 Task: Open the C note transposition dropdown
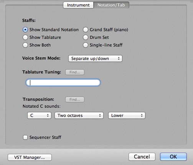pyautogui.click(x=39, y=115)
